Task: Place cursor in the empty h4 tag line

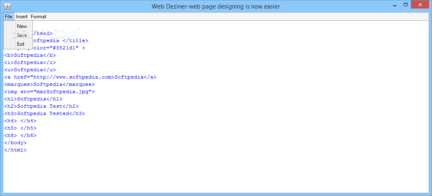Action: click(20, 121)
